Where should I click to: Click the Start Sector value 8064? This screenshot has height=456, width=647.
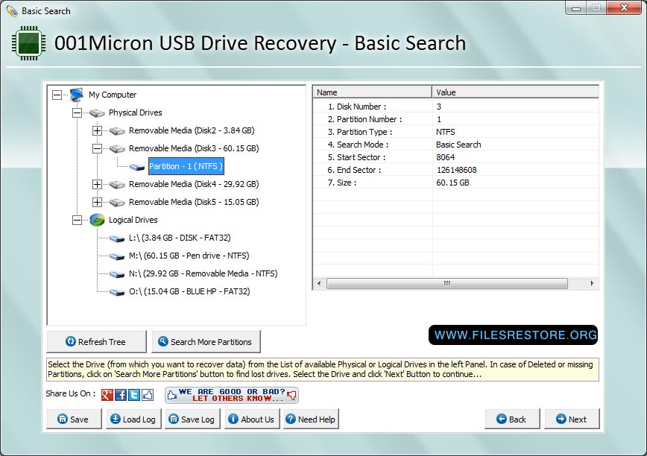click(445, 157)
